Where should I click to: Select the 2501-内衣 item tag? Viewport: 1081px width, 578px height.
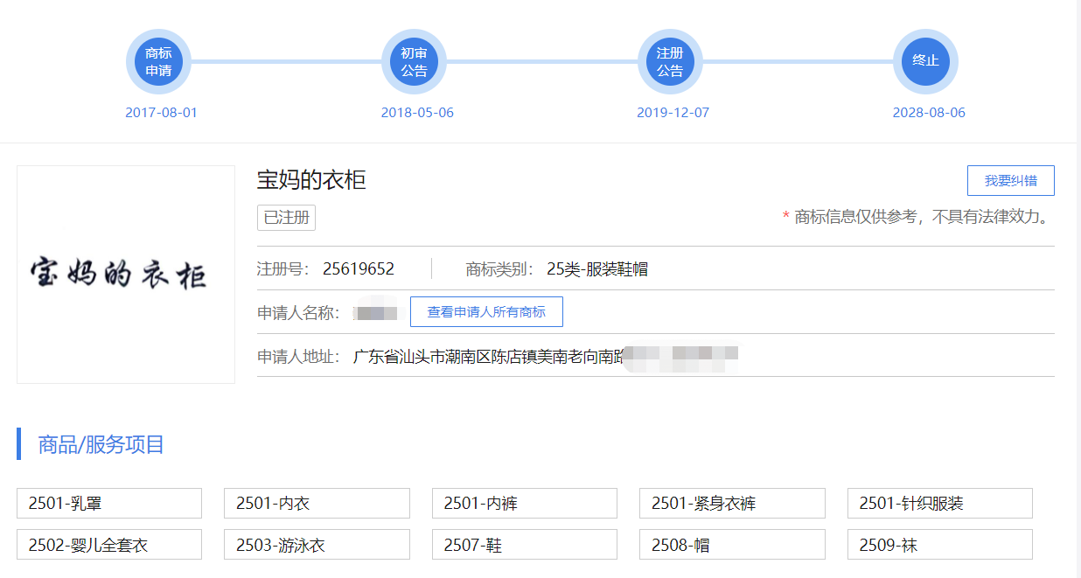[x=317, y=504]
